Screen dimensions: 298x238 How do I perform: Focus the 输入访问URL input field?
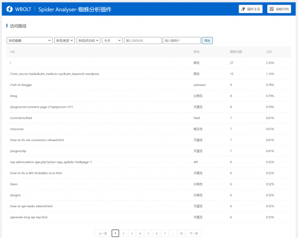[143, 40]
